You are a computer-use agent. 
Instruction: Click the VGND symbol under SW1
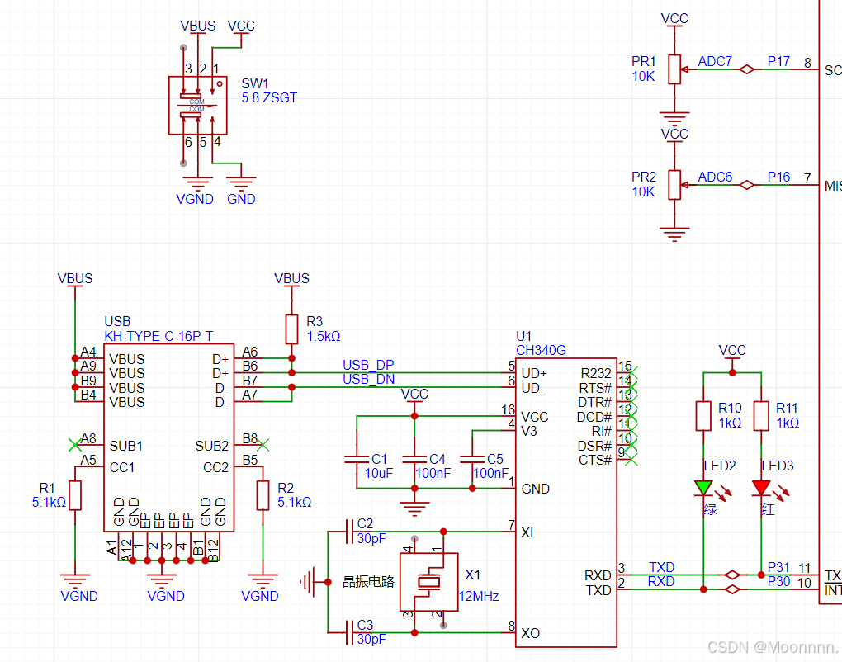point(197,184)
